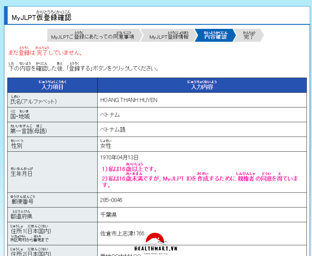Screen dimensions: 312x256
Task: Click the 第一言語(母語) label cell
Action: (x=52, y=130)
